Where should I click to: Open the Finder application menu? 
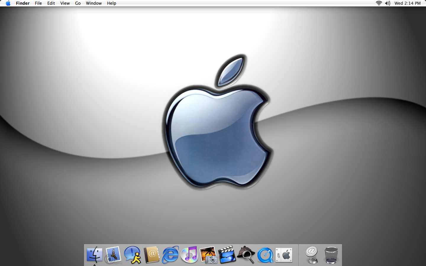tap(23, 3)
